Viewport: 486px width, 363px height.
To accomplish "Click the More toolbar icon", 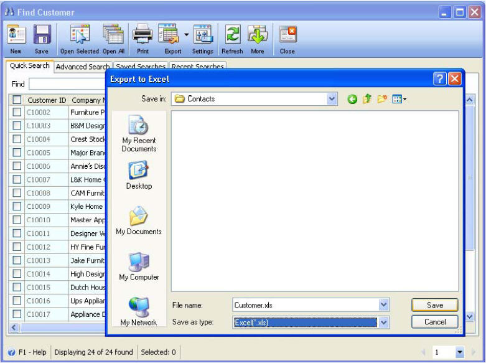I will click(x=258, y=34).
